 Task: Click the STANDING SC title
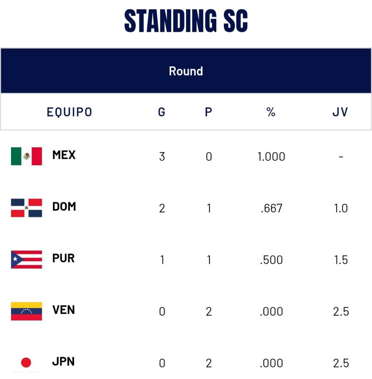pyautogui.click(x=186, y=20)
